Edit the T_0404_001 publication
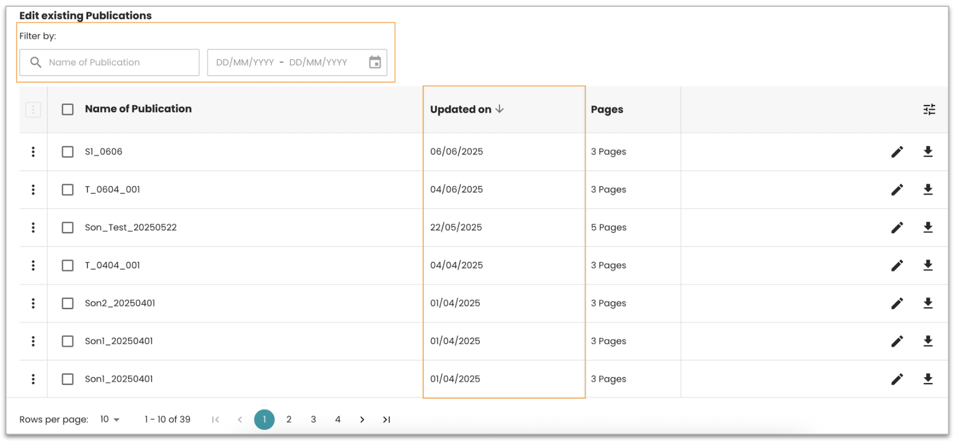This screenshot has height=443, width=955. coord(897,265)
